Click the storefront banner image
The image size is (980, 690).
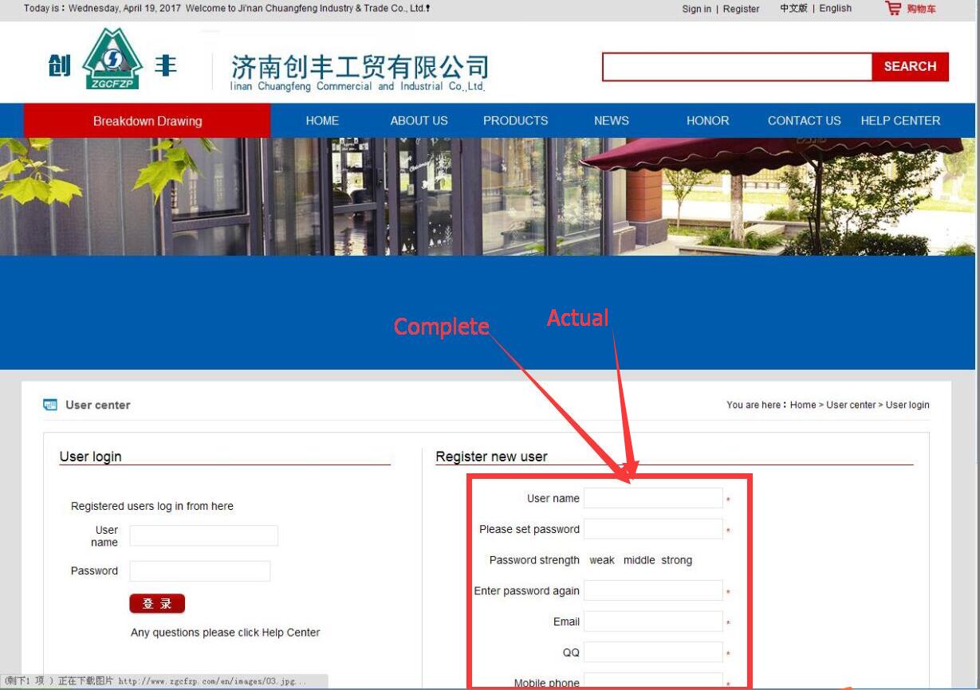click(488, 197)
